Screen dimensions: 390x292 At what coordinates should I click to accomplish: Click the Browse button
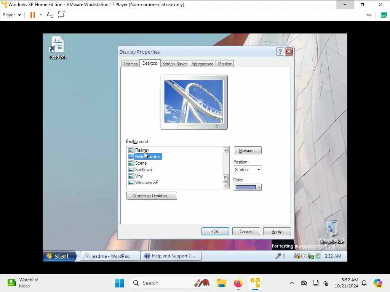(x=248, y=151)
